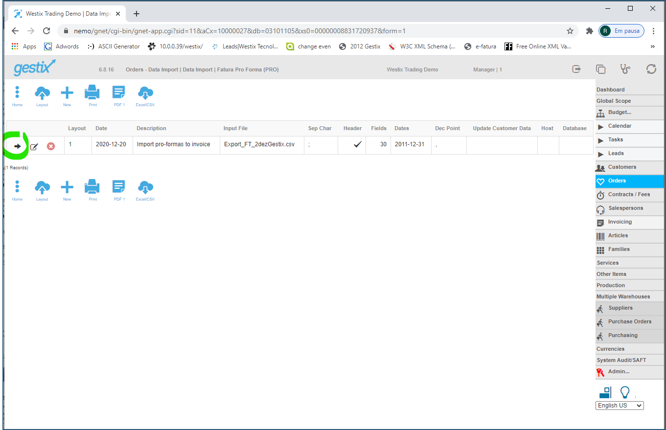
Task: Click Layout upload icon in top toolbar
Action: click(x=42, y=96)
